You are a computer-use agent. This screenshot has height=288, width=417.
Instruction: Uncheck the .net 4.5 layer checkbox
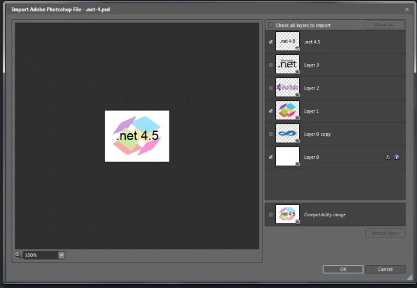coord(271,42)
